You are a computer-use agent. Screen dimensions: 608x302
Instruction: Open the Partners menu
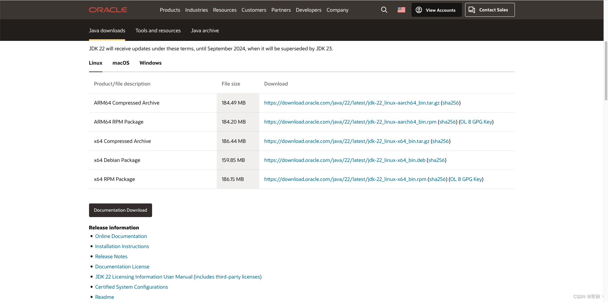click(281, 10)
